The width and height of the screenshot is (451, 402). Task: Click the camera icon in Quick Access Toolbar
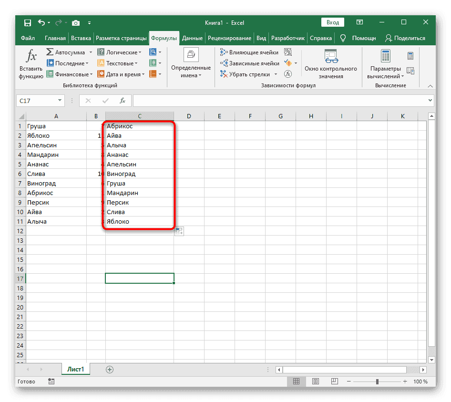tap(76, 22)
